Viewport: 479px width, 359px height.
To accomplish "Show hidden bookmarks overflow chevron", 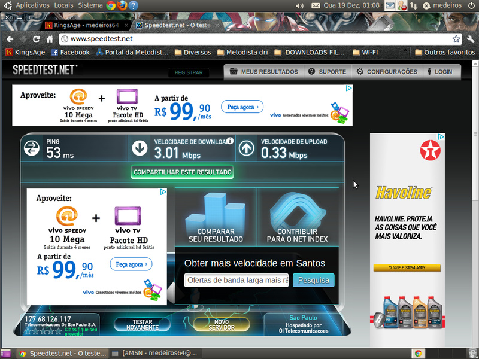I will (x=405, y=50).
